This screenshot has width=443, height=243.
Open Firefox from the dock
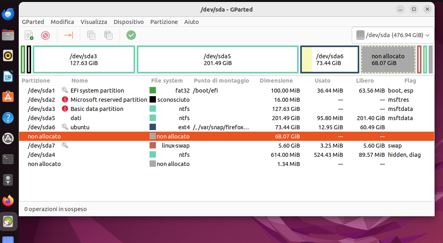tap(8, 201)
